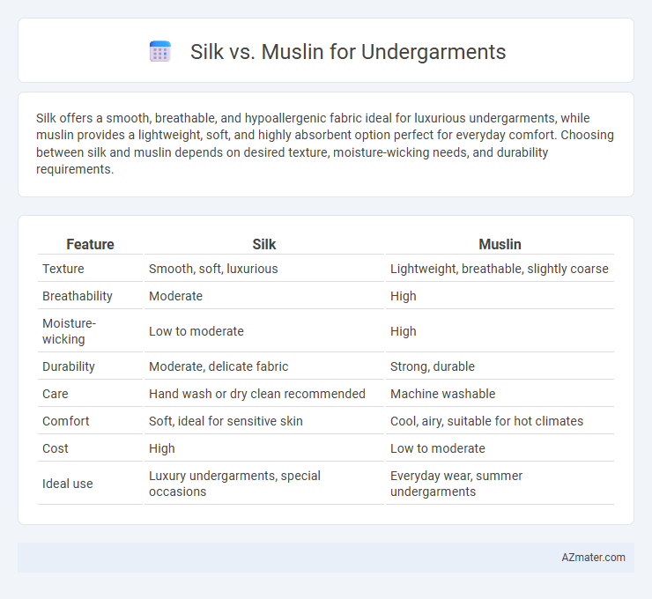Click cell 'Strong, durable'
Screen dimensions: 652x599
(433, 366)
